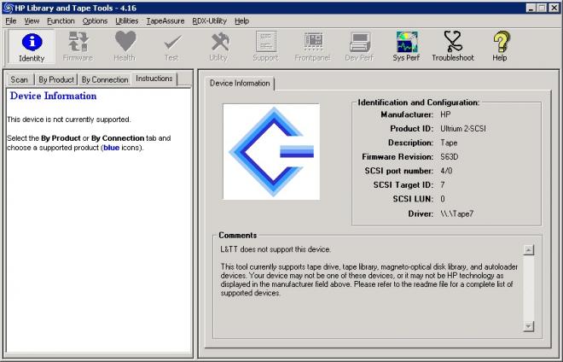Open the Options menu

[95, 21]
